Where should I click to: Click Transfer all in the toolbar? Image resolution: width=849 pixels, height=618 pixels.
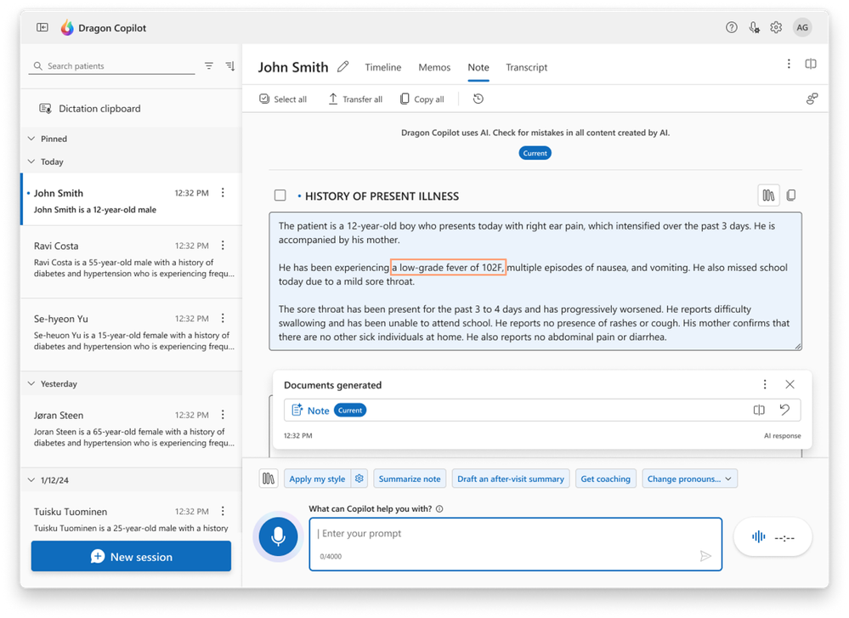[355, 99]
